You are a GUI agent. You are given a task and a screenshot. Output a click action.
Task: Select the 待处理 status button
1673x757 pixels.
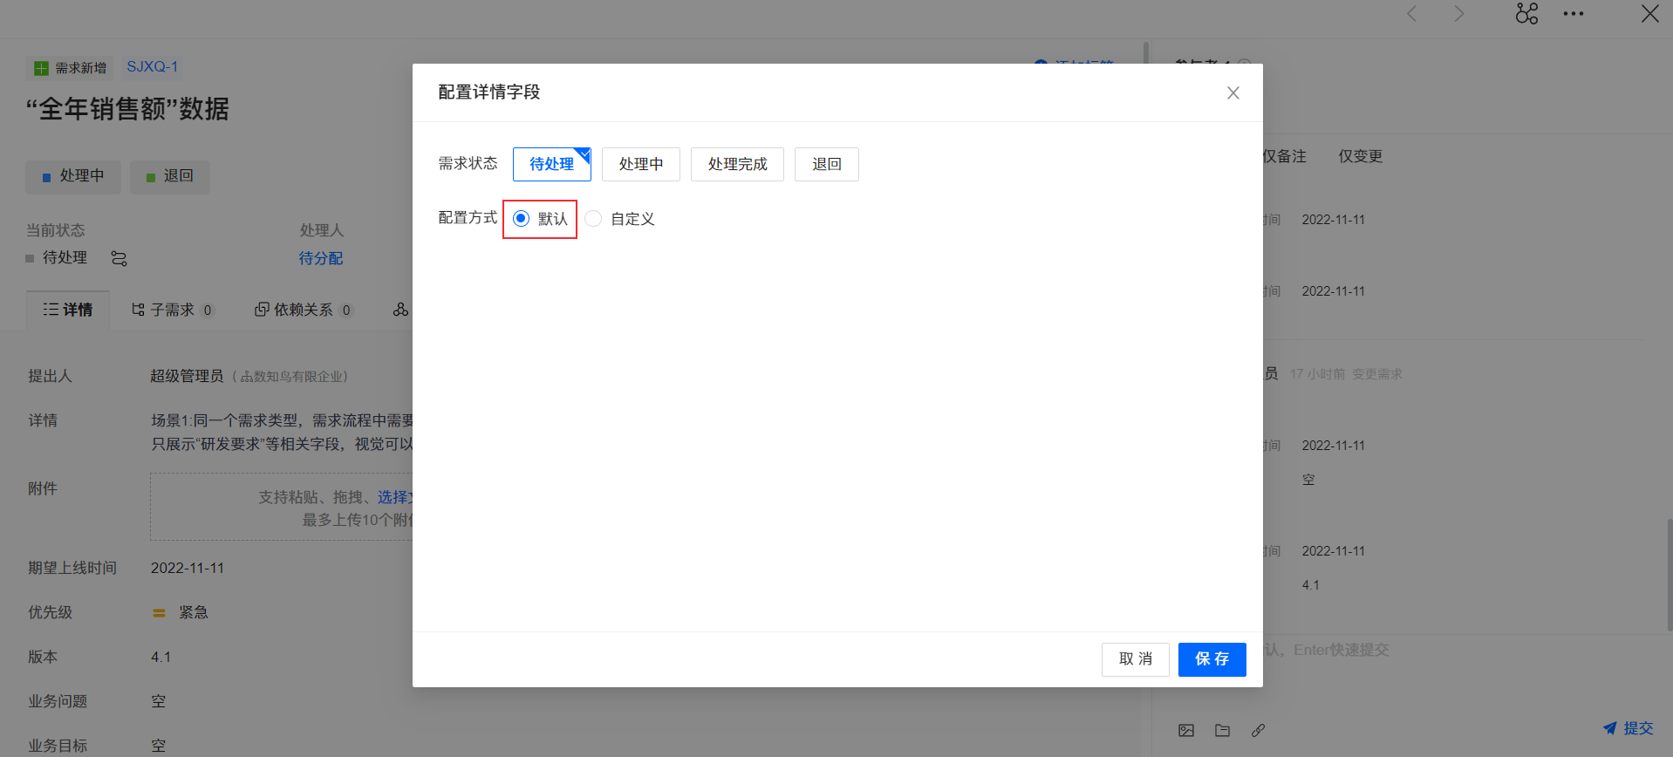[x=552, y=164]
